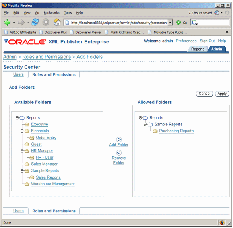Click the Home icon in toolbar

(57, 23)
